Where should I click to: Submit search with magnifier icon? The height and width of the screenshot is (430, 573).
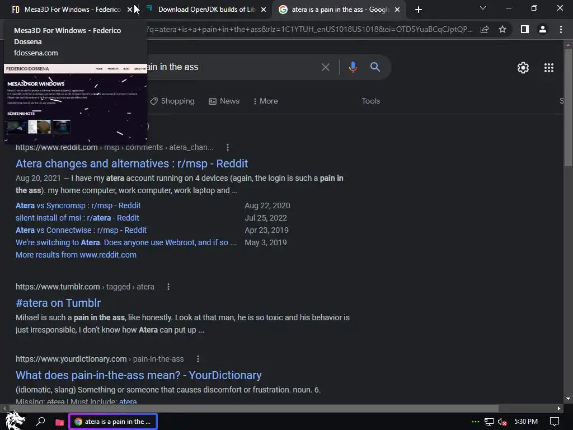click(375, 67)
